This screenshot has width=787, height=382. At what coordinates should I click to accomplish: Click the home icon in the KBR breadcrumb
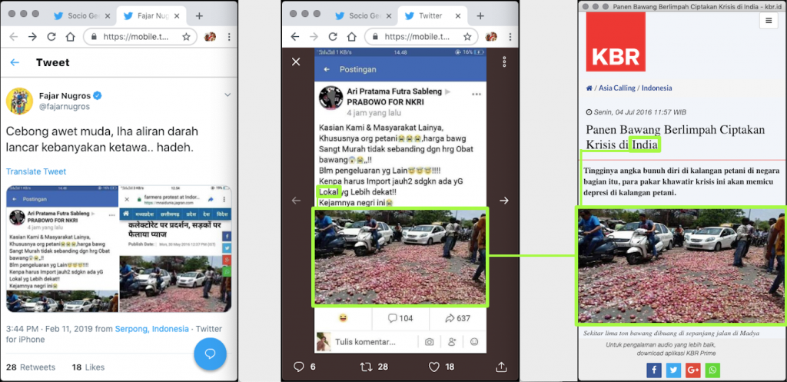[589, 88]
